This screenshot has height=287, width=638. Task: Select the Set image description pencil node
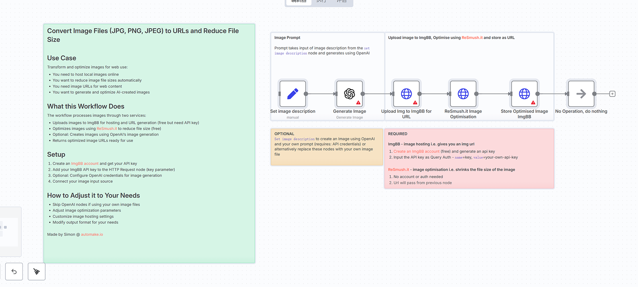[x=292, y=94]
